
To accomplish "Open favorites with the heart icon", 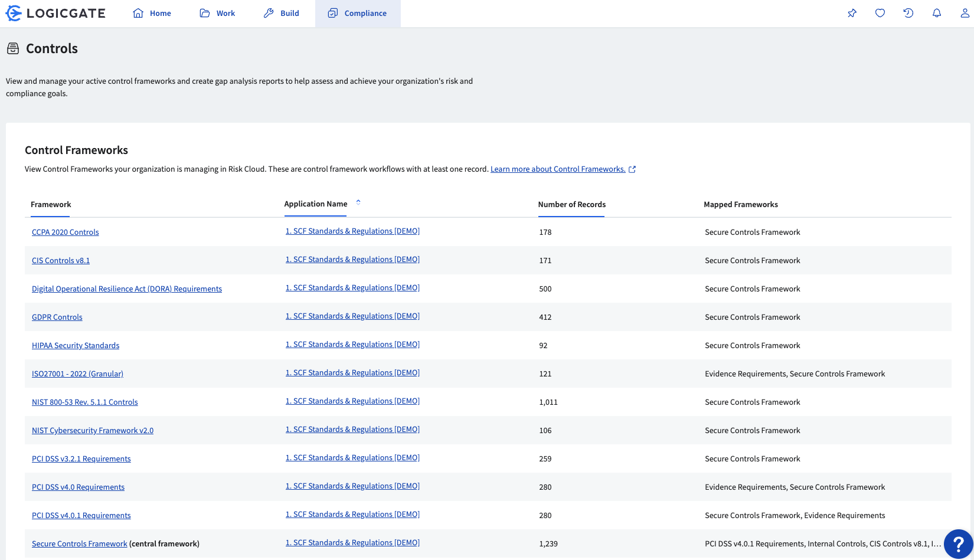I will 880,12.
